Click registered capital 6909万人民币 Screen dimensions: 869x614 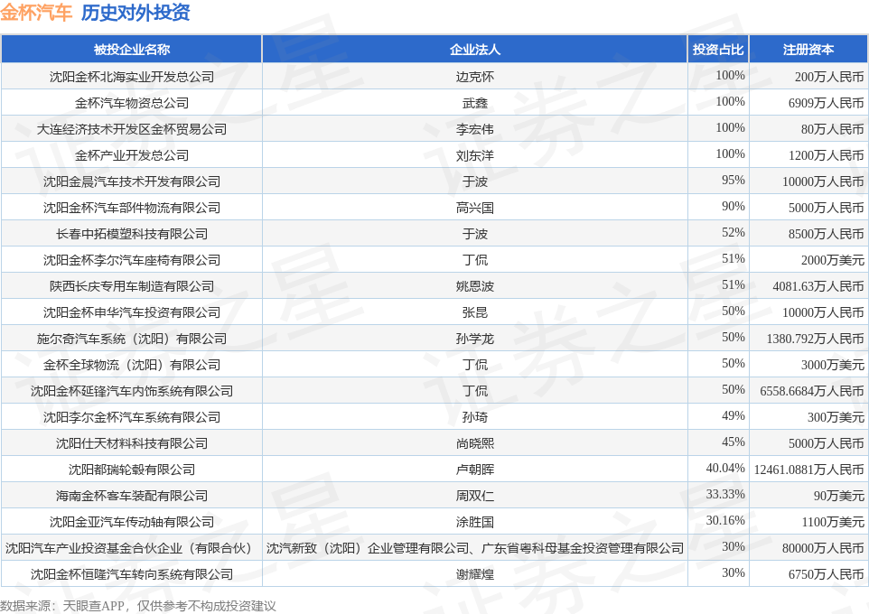point(827,103)
